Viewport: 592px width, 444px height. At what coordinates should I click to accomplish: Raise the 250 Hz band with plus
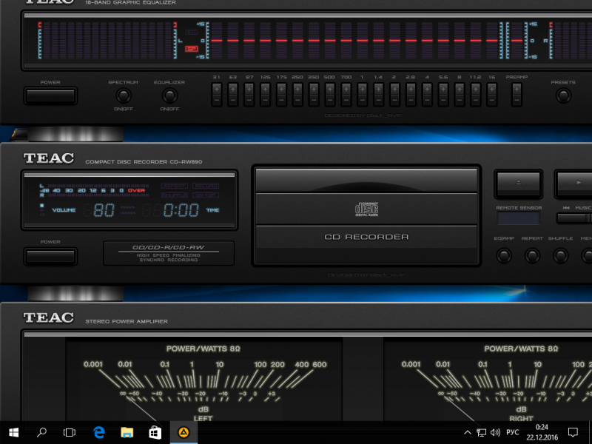point(298,90)
